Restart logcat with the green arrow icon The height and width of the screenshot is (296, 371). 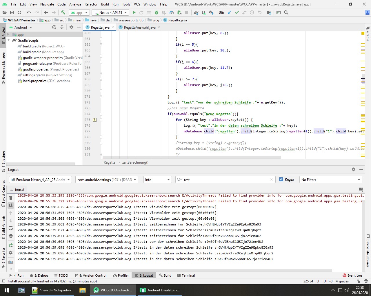[11, 245]
